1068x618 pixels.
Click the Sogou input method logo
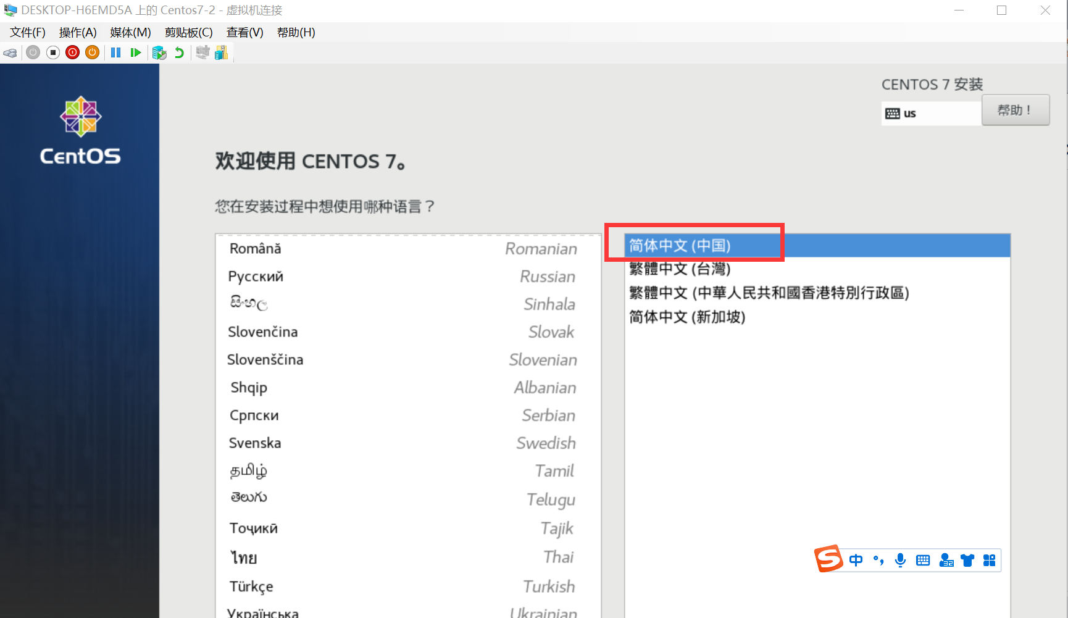point(828,559)
